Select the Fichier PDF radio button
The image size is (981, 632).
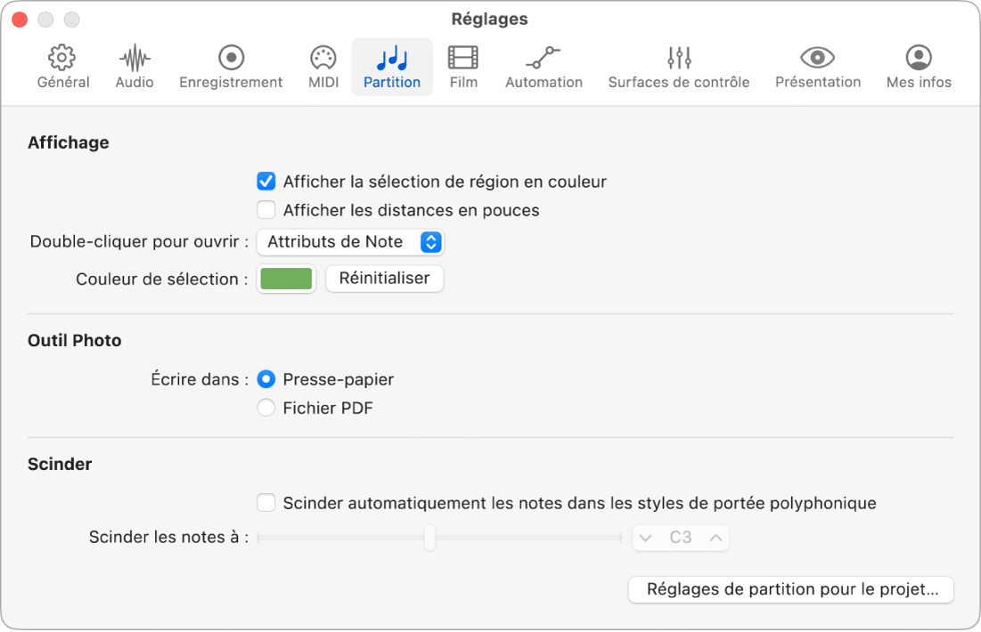(266, 409)
